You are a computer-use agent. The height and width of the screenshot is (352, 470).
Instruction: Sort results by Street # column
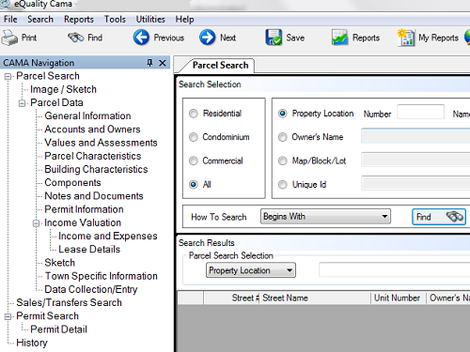[x=231, y=298]
